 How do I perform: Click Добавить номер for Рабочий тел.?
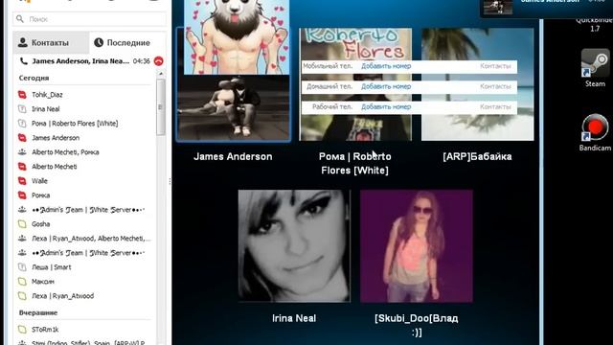click(386, 106)
